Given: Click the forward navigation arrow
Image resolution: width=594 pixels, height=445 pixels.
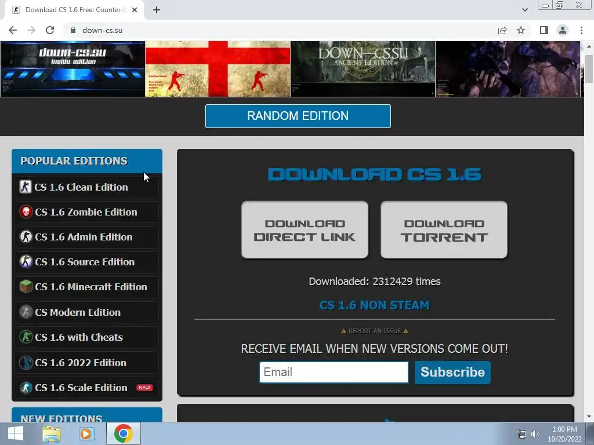Looking at the screenshot, I should (31, 30).
